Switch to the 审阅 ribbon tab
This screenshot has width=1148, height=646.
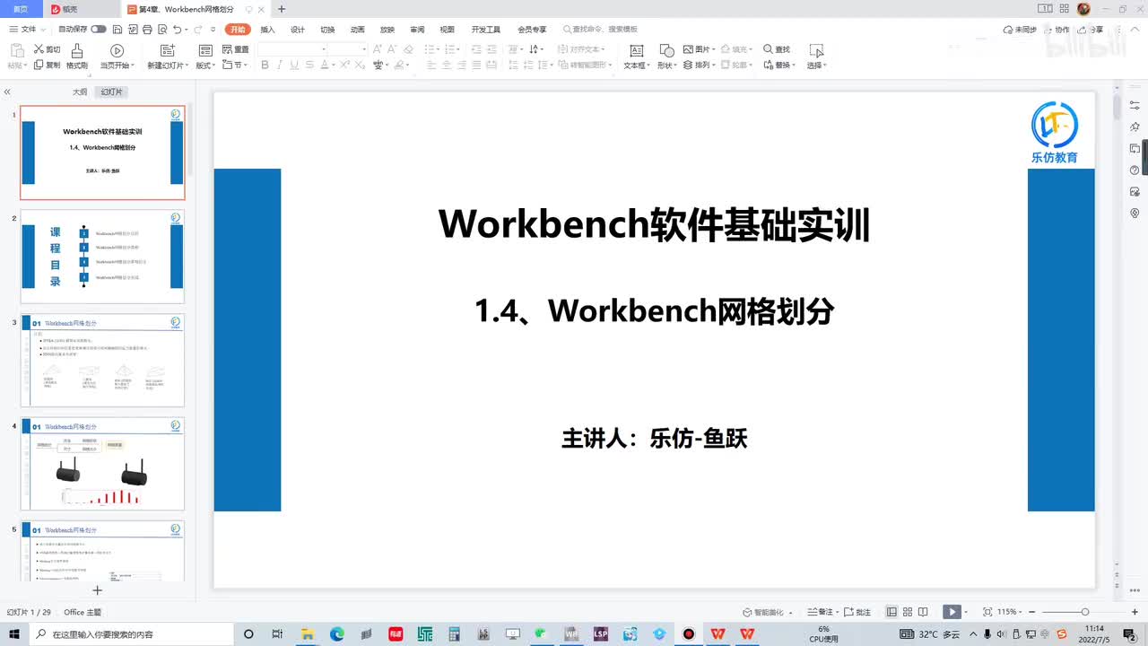pos(417,30)
